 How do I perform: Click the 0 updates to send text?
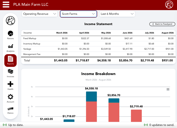[x=162, y=125]
